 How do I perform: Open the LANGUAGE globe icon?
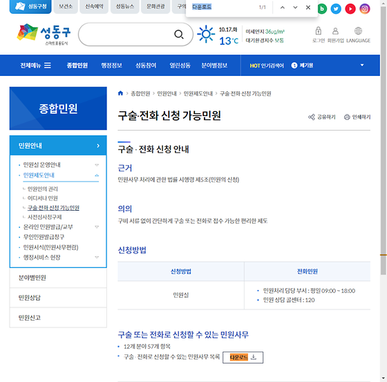coord(358,31)
